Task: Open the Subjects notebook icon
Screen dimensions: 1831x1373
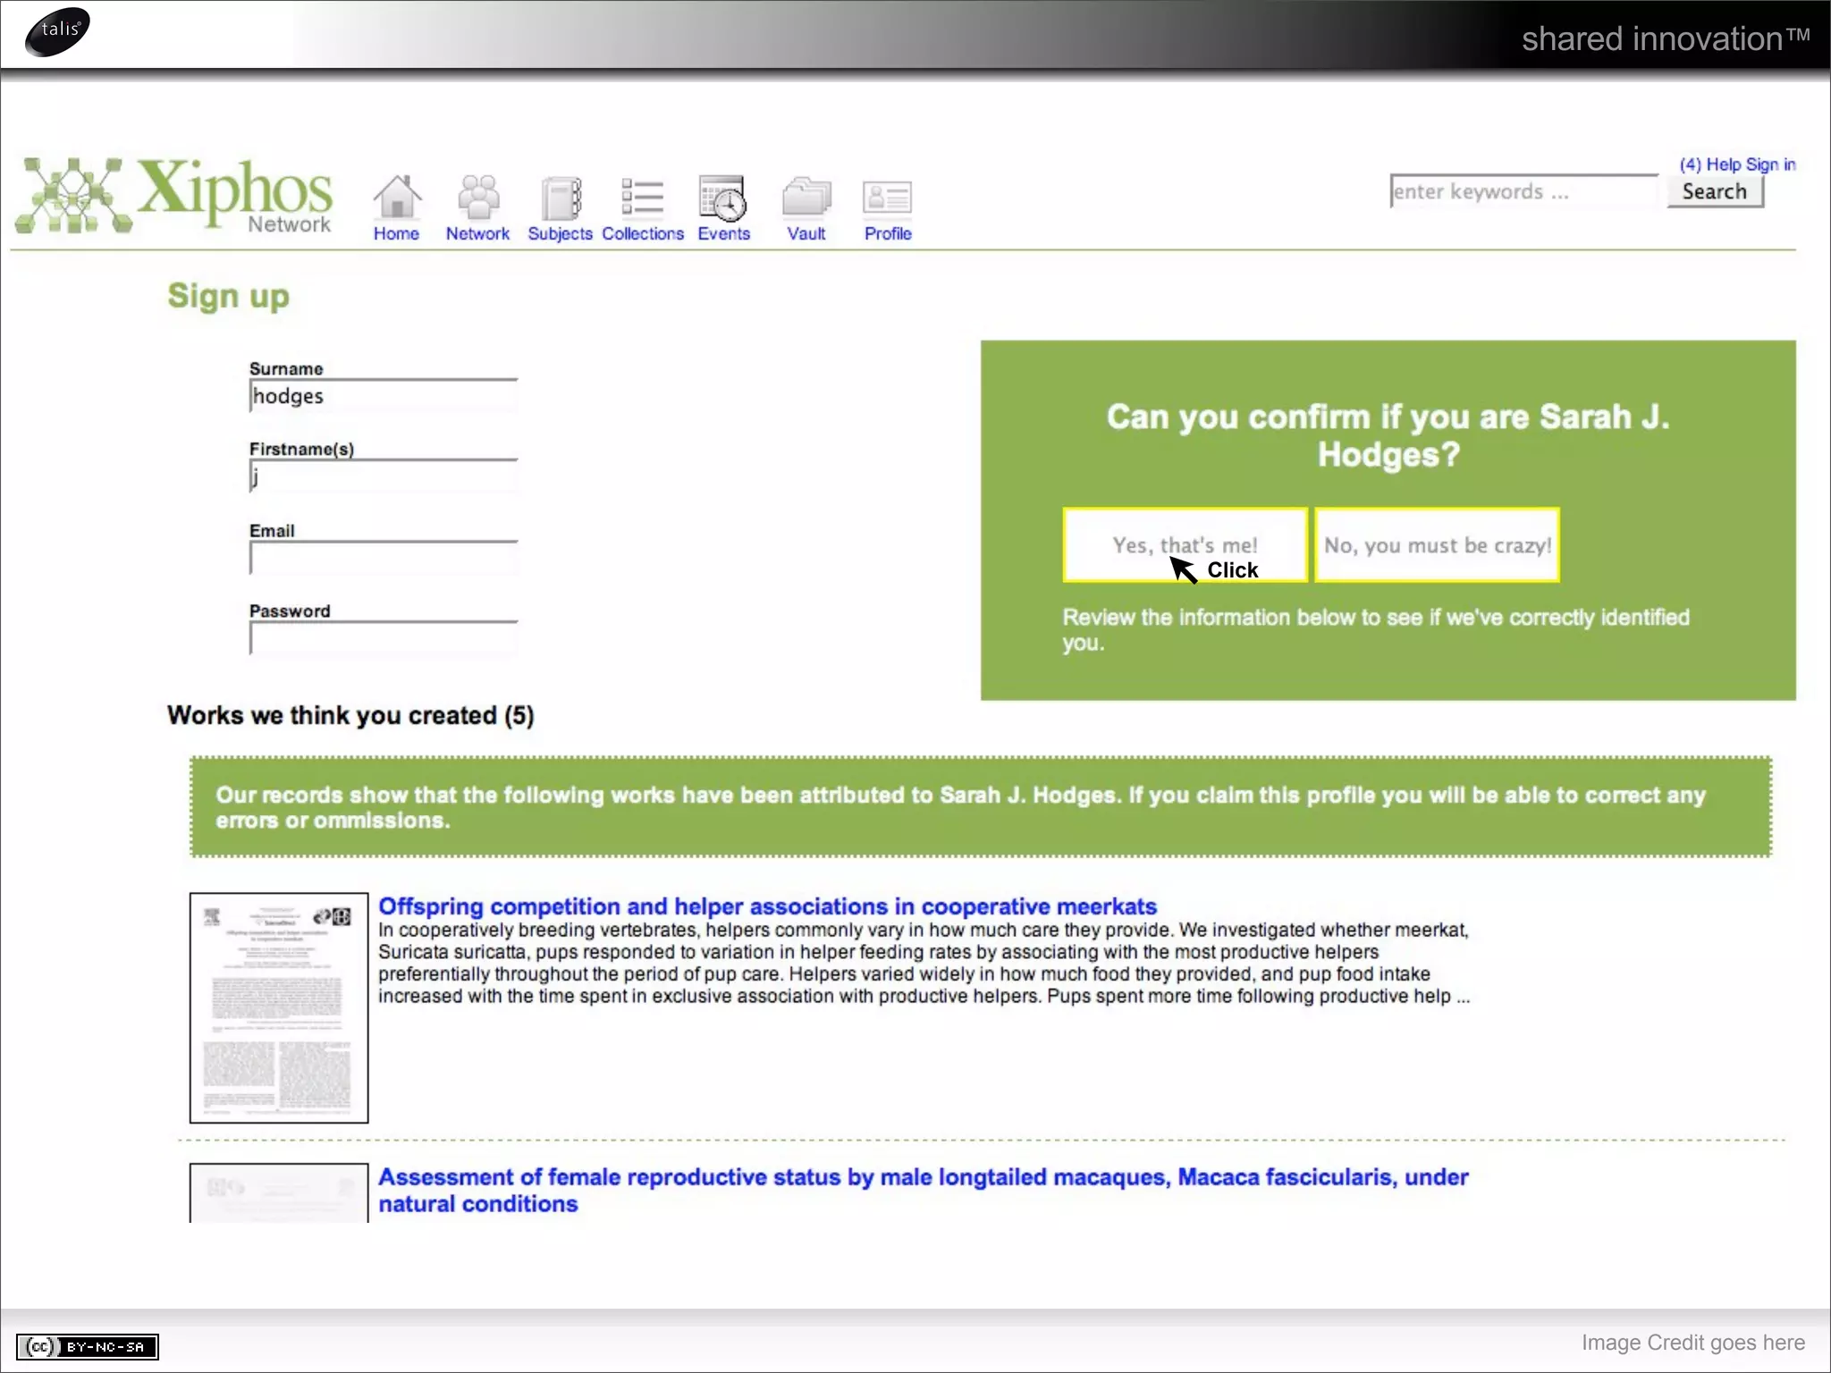Action: point(561,198)
